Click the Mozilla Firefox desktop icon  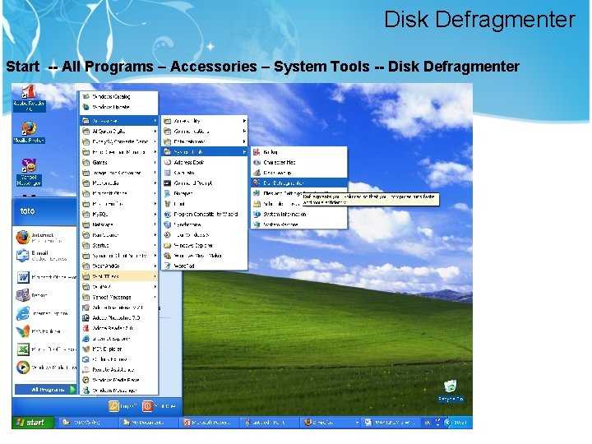coord(29,132)
